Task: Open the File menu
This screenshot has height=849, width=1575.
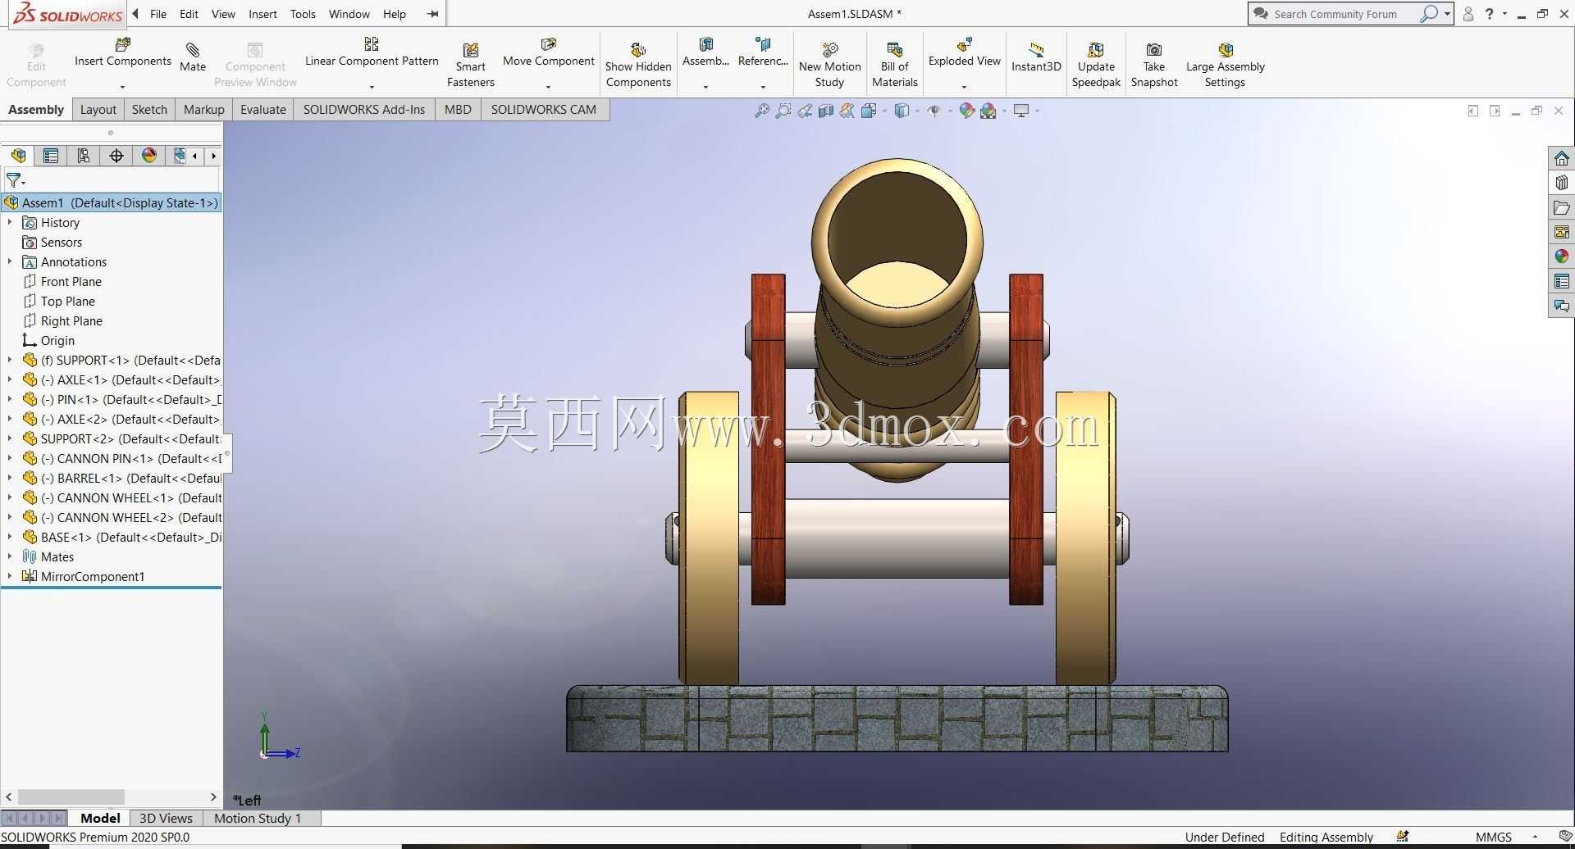Action: [x=158, y=14]
